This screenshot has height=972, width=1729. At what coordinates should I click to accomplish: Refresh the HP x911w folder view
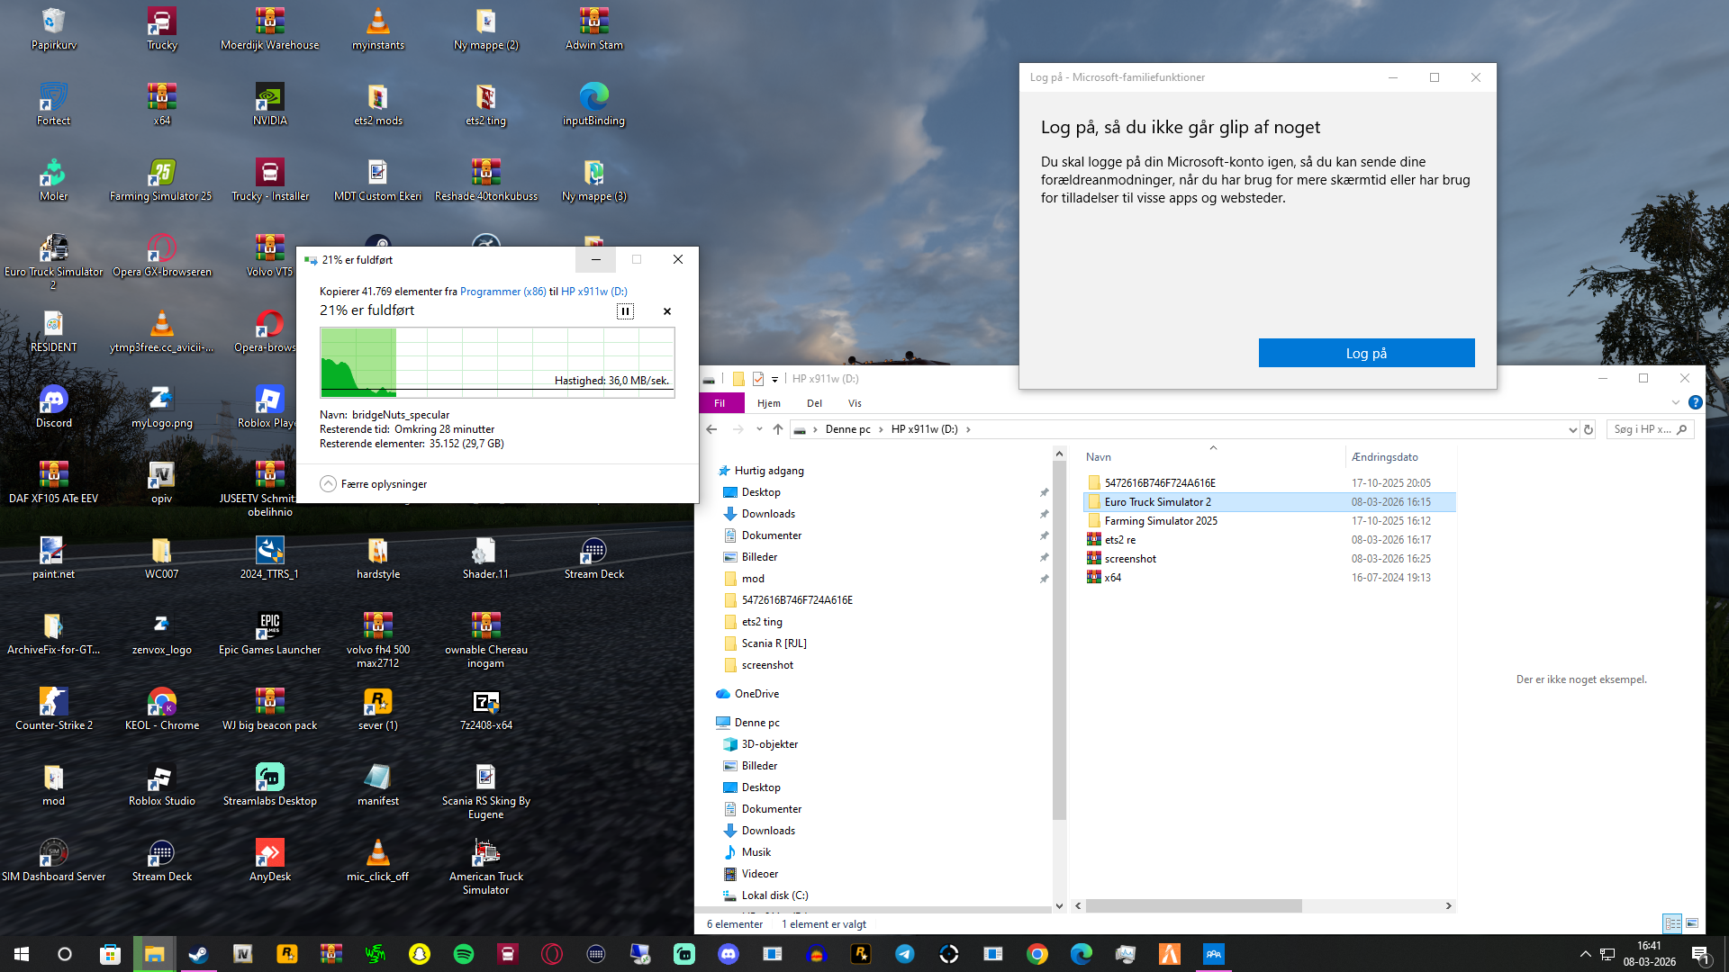(1589, 429)
